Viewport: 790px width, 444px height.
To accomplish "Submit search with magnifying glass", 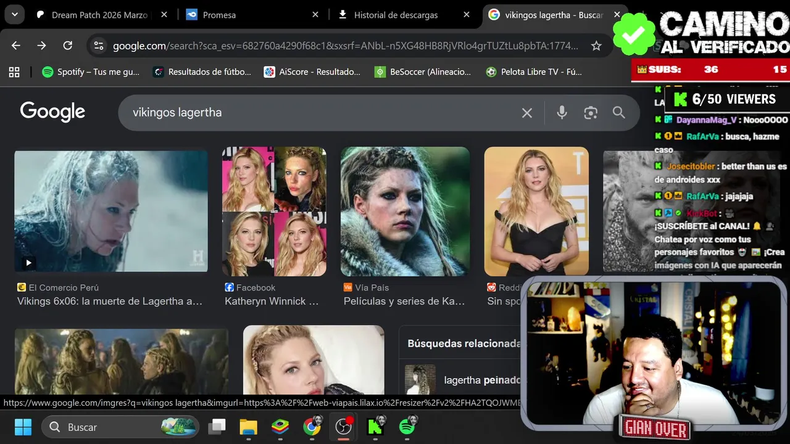I will [619, 113].
